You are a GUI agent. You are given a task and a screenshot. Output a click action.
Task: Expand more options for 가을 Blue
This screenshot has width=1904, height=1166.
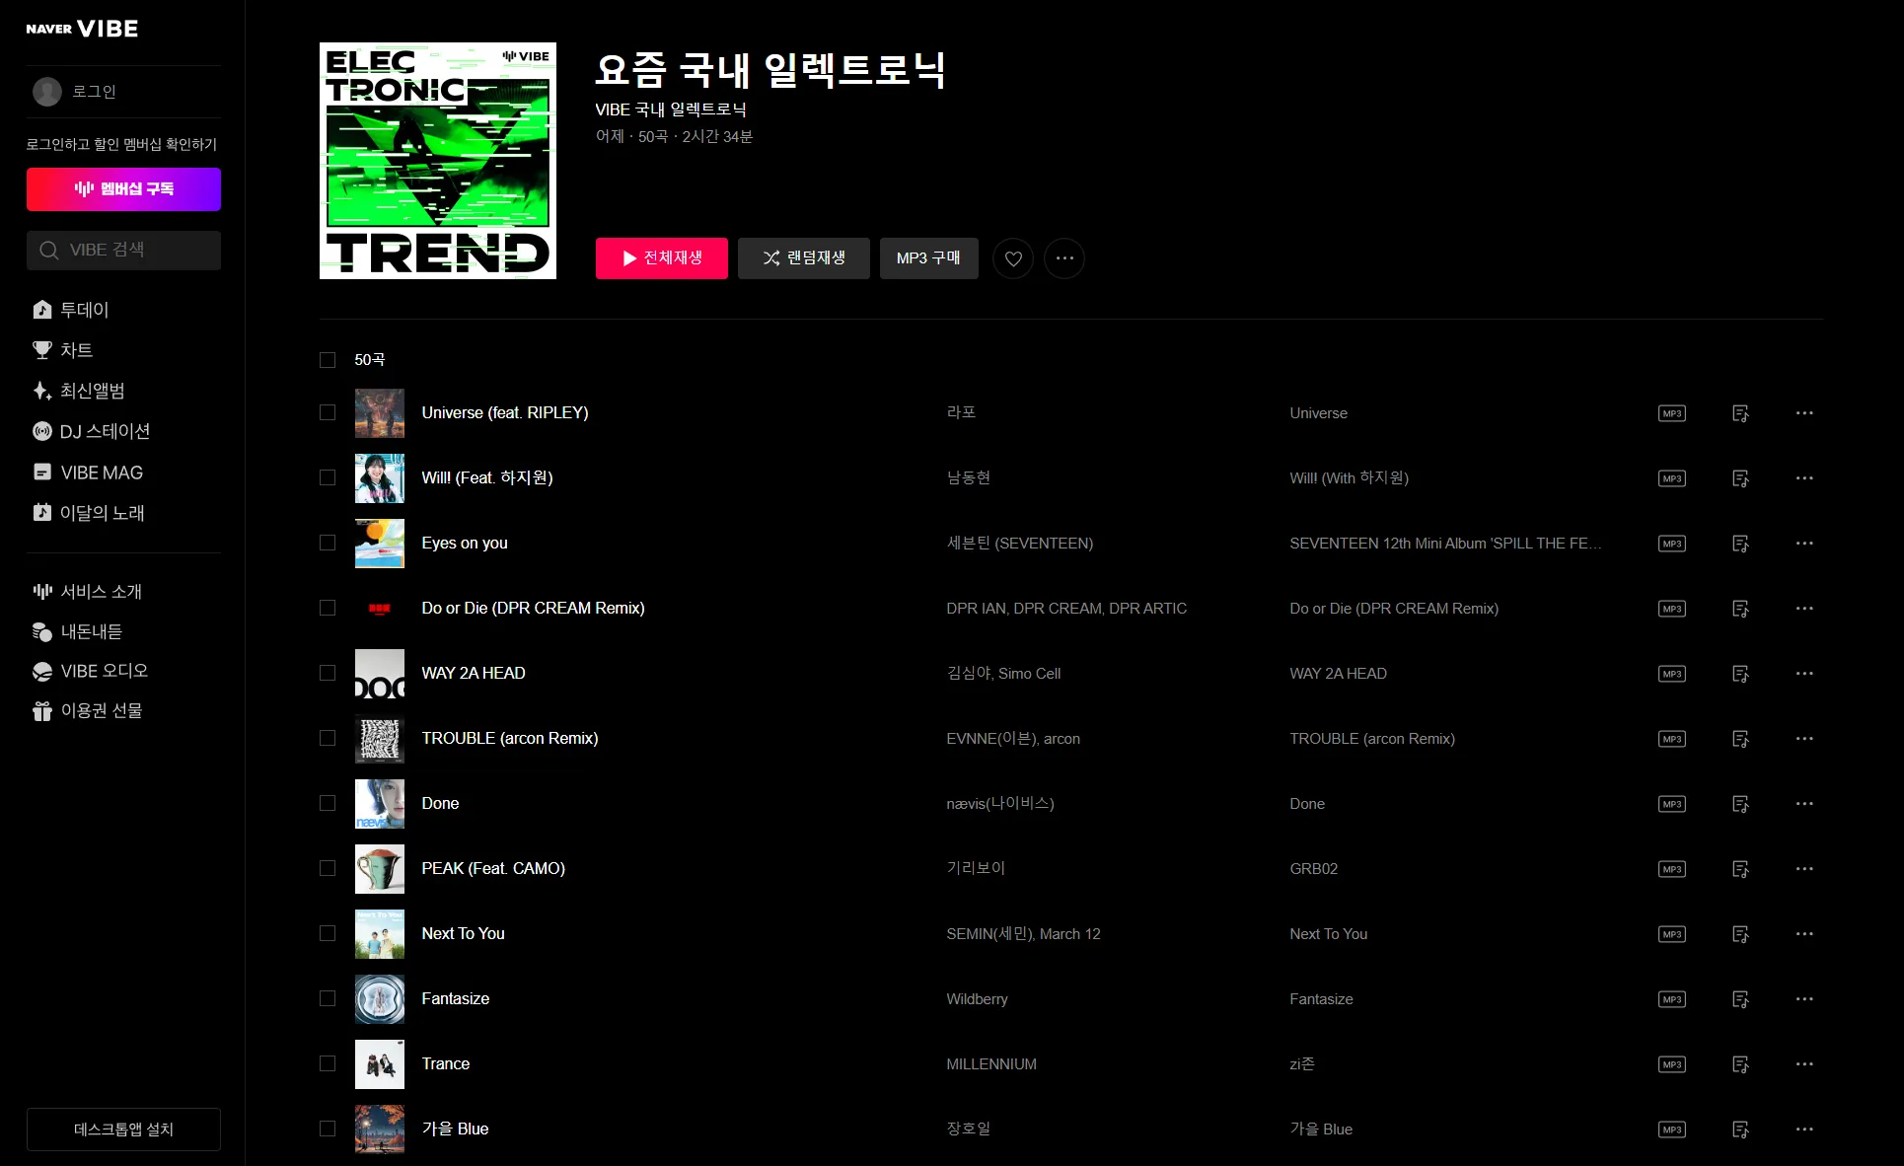[x=1804, y=1130]
